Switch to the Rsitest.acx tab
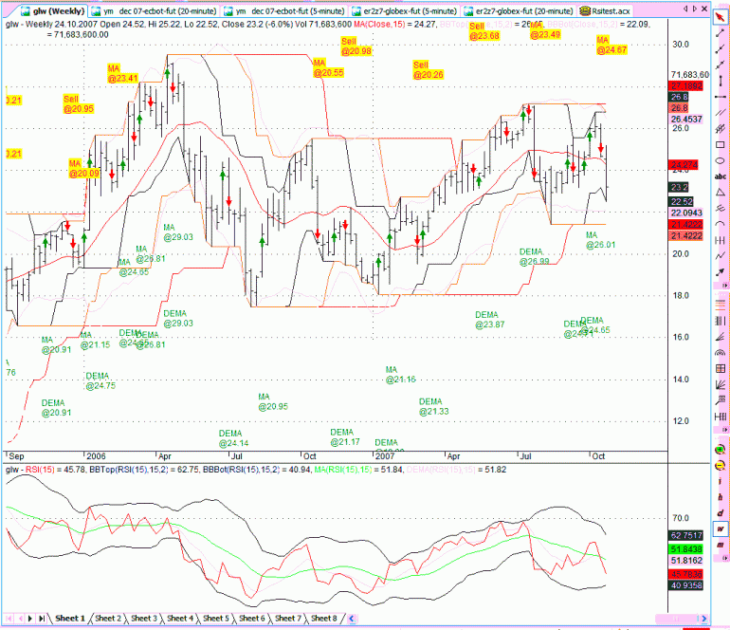Viewport: 730px width, 630px height. [x=606, y=10]
